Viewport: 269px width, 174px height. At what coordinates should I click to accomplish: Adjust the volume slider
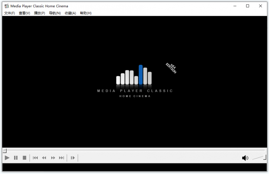tap(259, 158)
